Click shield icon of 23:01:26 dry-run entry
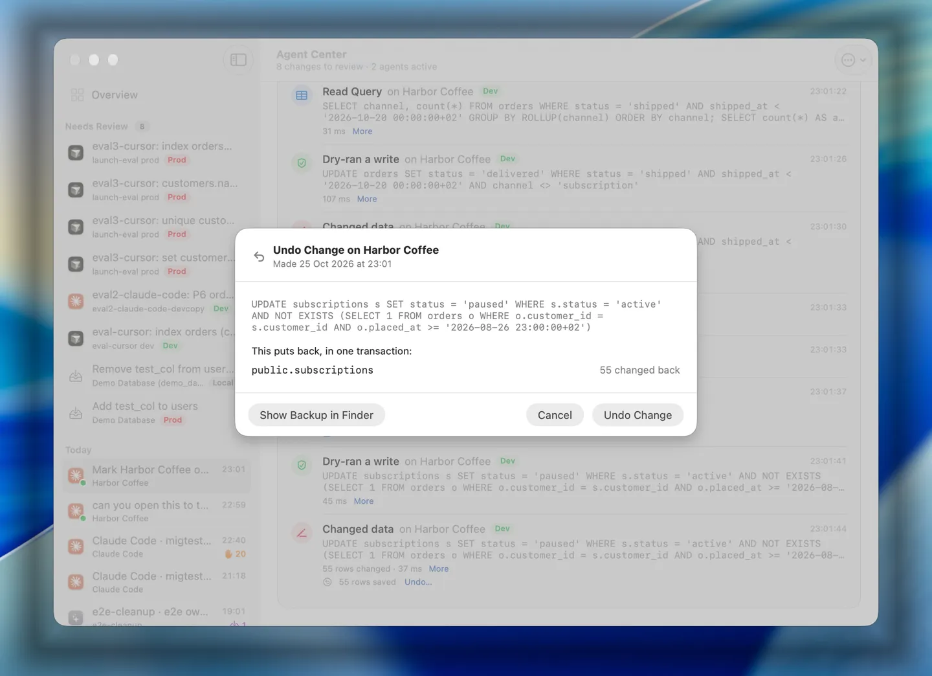The height and width of the screenshot is (676, 932). pyautogui.click(x=302, y=163)
